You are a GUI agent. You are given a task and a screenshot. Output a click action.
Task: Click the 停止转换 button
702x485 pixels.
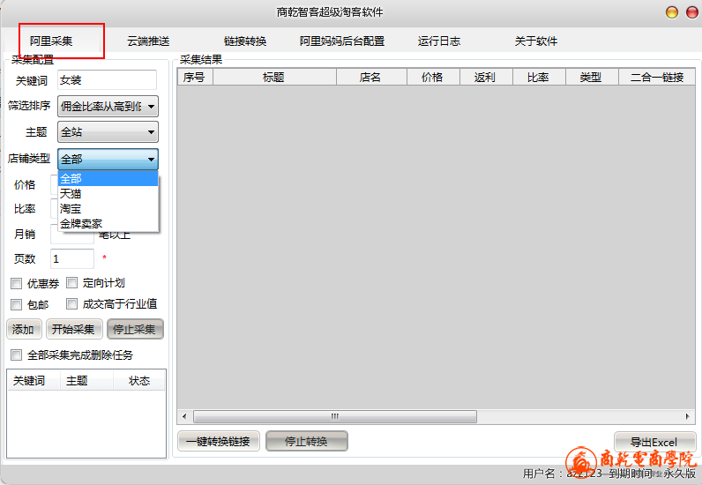pos(307,441)
